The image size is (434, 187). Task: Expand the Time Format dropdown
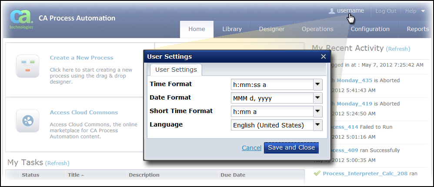pyautogui.click(x=318, y=84)
